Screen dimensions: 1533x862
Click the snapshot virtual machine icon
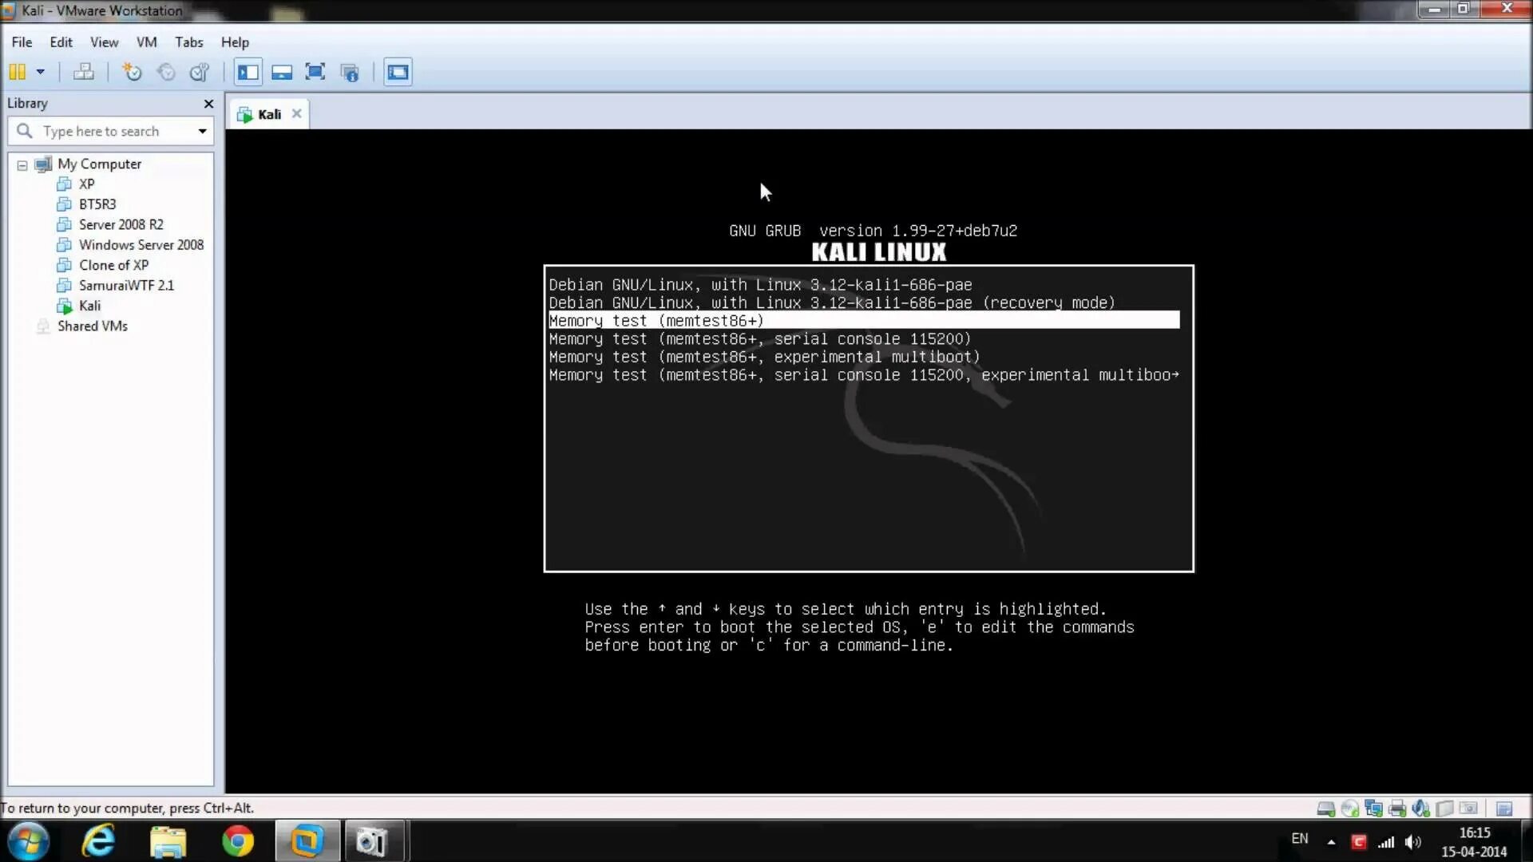point(131,72)
